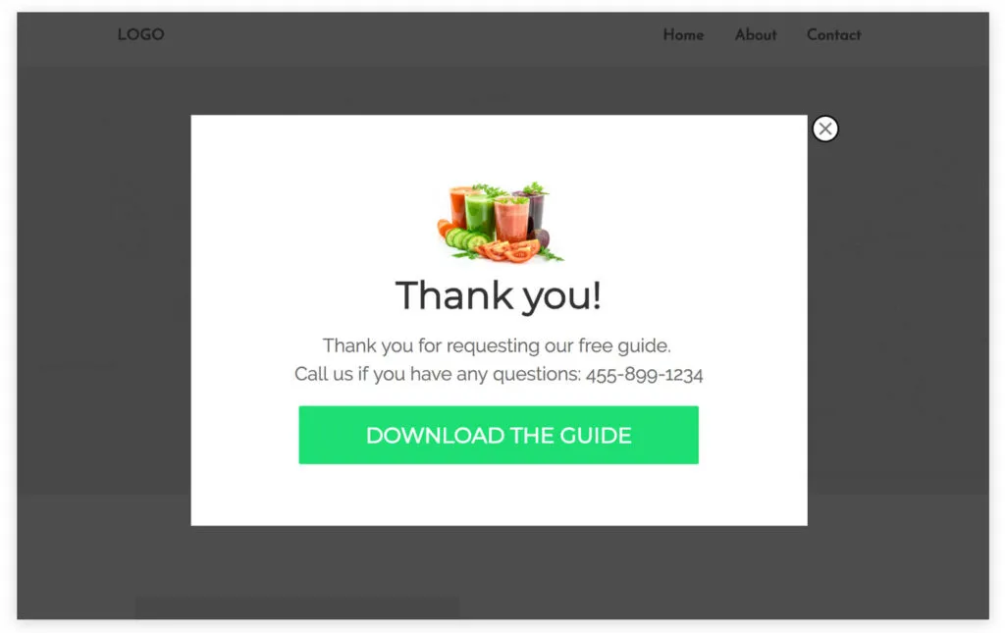The height and width of the screenshot is (633, 1005).
Task: Click the cucumber slices in the image
Action: click(466, 239)
